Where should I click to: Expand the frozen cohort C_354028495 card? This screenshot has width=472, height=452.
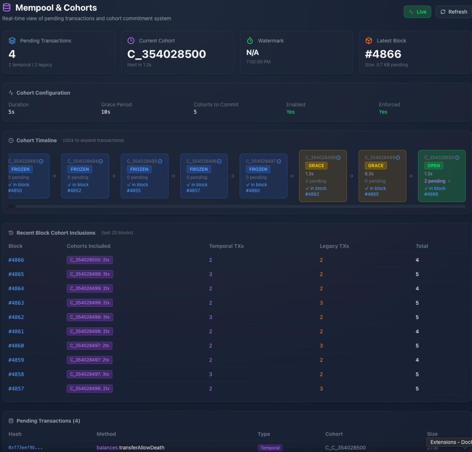tap(144, 176)
